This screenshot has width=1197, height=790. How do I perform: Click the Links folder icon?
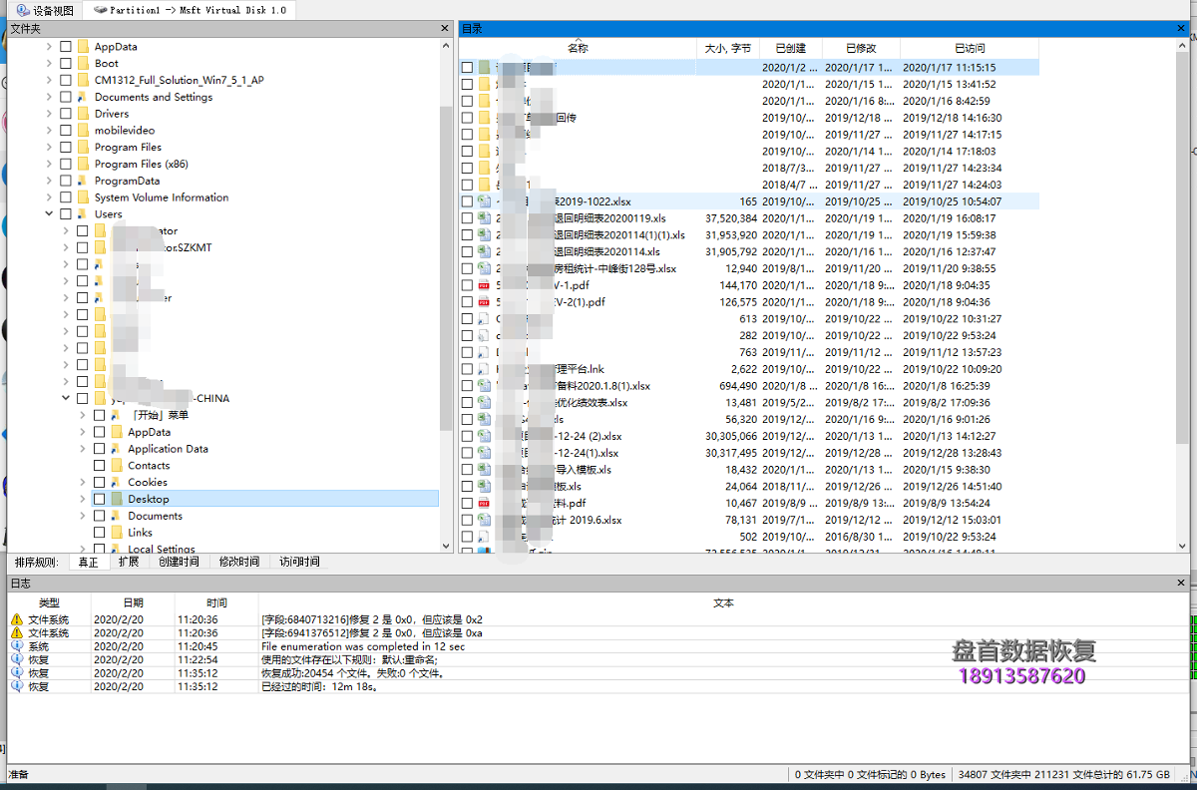[x=116, y=533]
